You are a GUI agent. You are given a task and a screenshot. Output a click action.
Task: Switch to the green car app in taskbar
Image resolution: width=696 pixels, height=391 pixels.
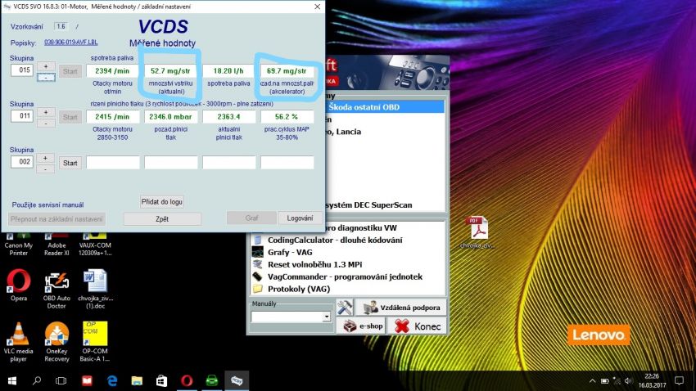[x=212, y=380]
